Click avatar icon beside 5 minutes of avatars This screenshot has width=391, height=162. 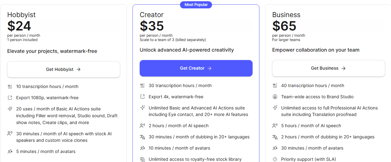[x=10, y=151]
